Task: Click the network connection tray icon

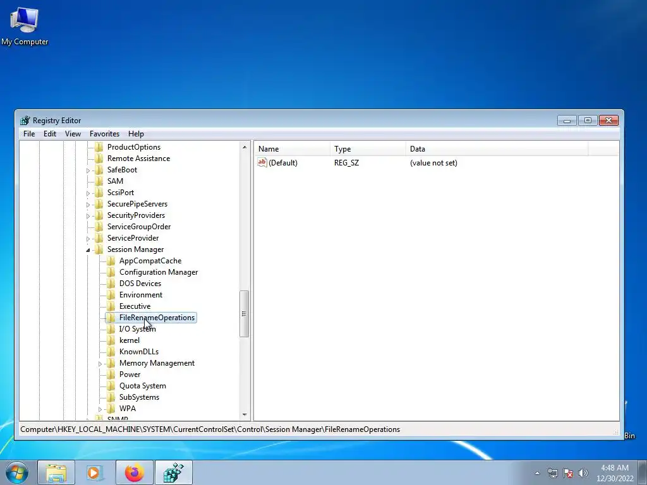Action: coord(552,473)
